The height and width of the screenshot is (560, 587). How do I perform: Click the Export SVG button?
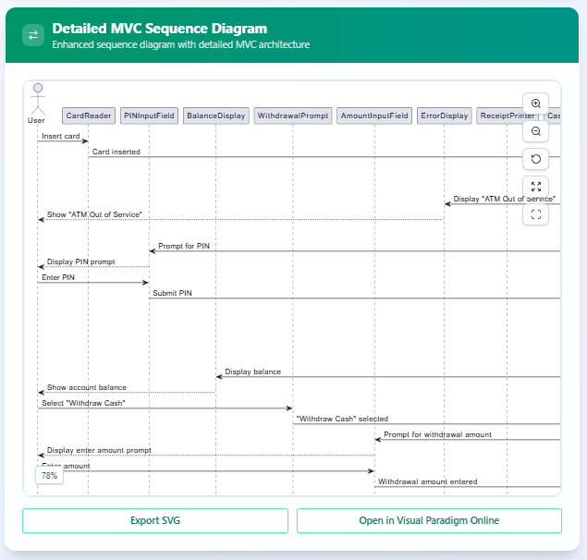pyautogui.click(x=155, y=520)
